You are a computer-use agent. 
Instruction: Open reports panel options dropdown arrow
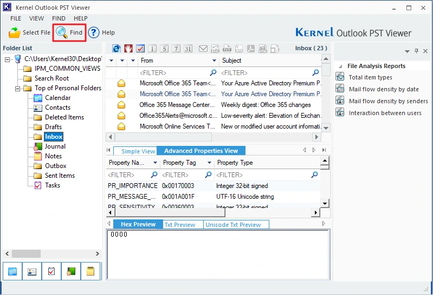pos(407,51)
